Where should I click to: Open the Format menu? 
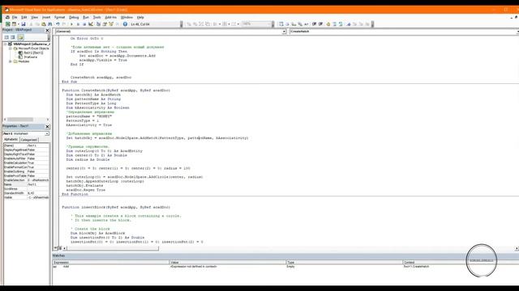click(x=59, y=17)
